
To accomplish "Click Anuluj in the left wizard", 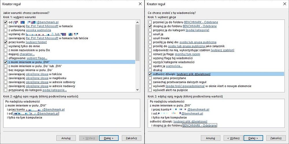I will pyautogui.click(x=66, y=138).
